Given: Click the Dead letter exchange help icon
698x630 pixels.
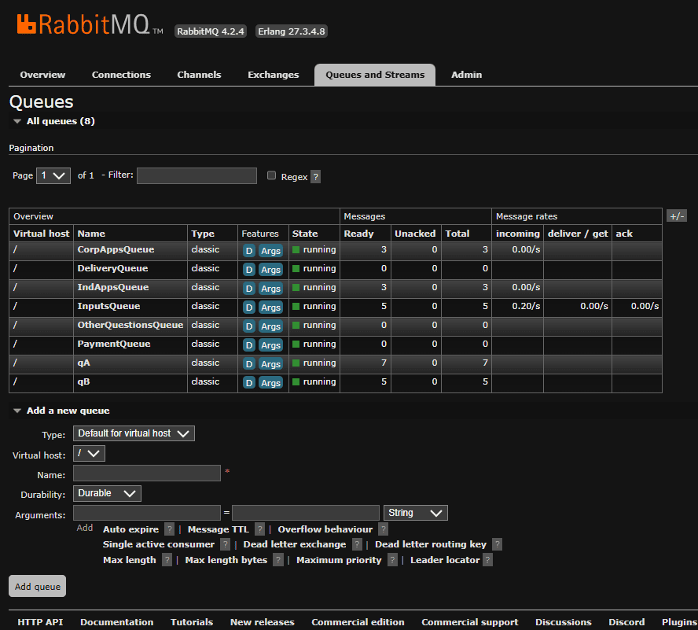Looking at the screenshot, I should click(x=357, y=545).
